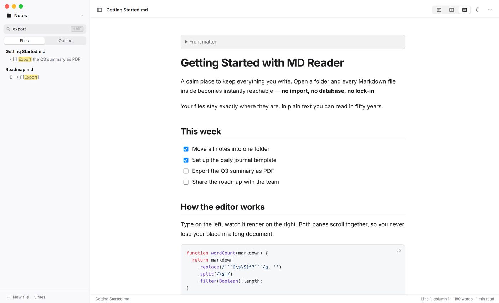Uncheck 'Move all notes into one folder'
This screenshot has width=499, height=303.
186,149
